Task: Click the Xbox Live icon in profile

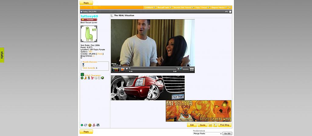Action: [103, 78]
